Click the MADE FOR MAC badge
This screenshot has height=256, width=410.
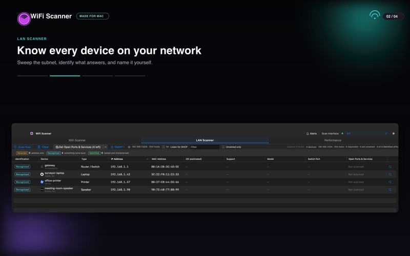point(93,16)
